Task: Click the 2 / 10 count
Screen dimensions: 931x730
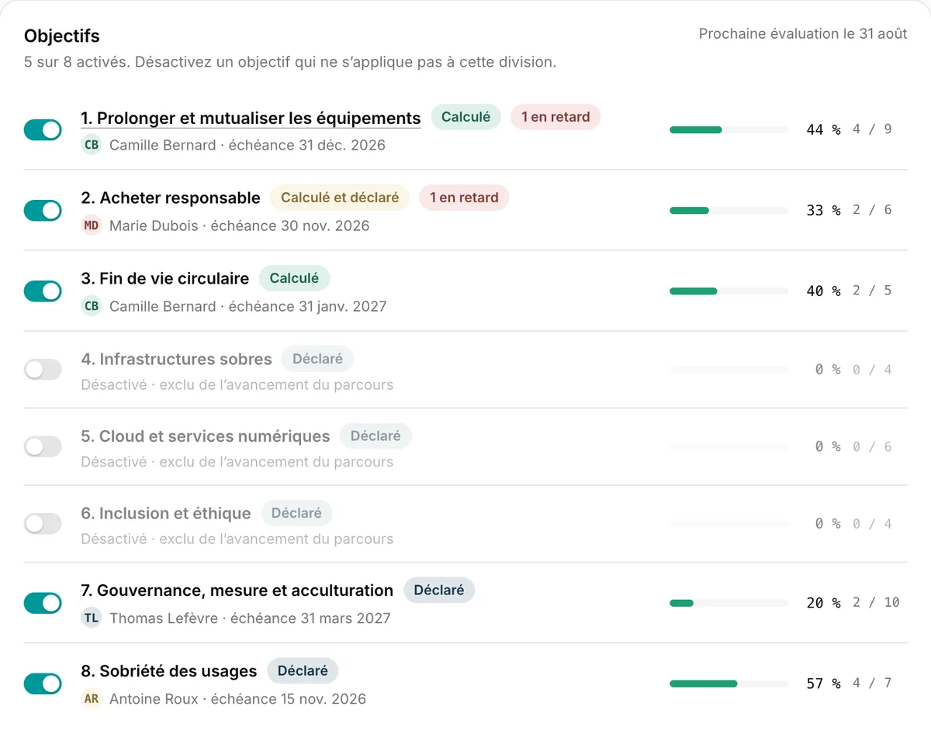Action: click(876, 602)
